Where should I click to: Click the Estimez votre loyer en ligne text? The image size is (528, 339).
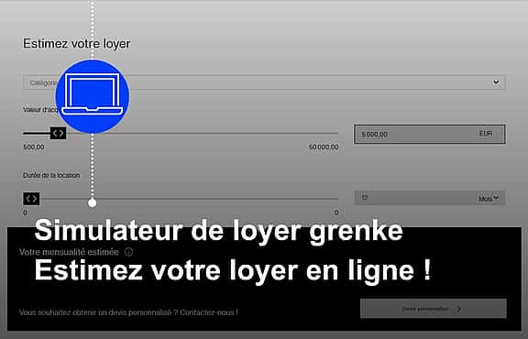point(233,270)
